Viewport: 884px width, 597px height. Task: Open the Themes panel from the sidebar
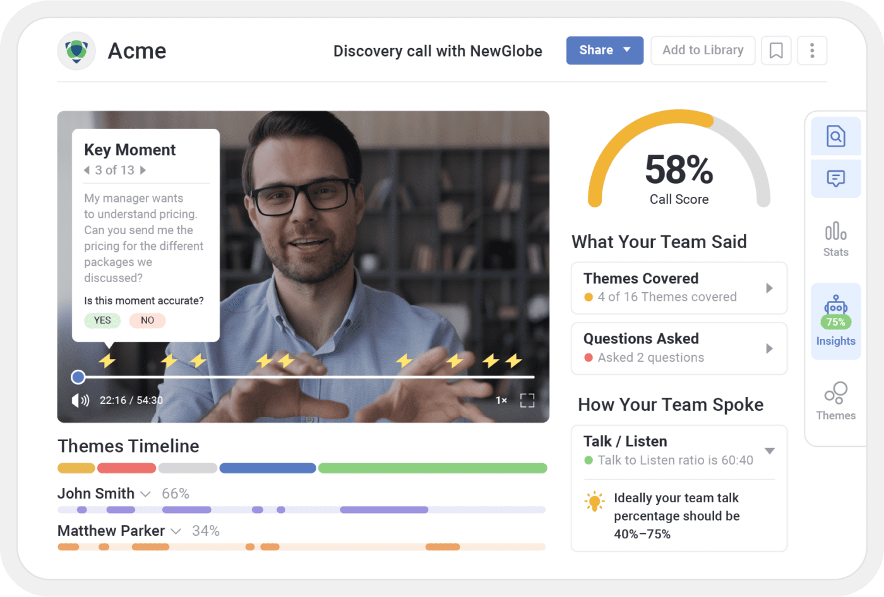click(836, 399)
